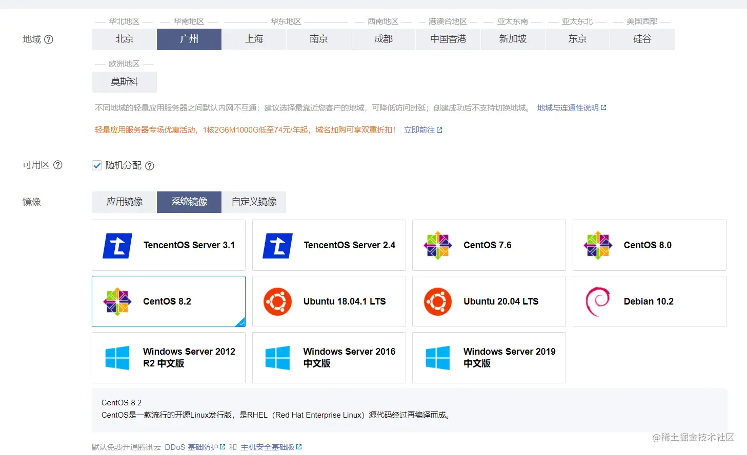Click the CentOS 7.6 logo icon

(x=438, y=245)
